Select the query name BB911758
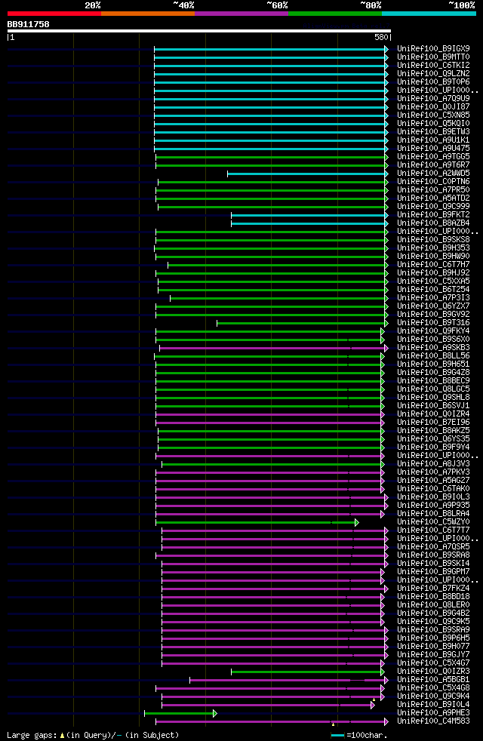 point(29,24)
